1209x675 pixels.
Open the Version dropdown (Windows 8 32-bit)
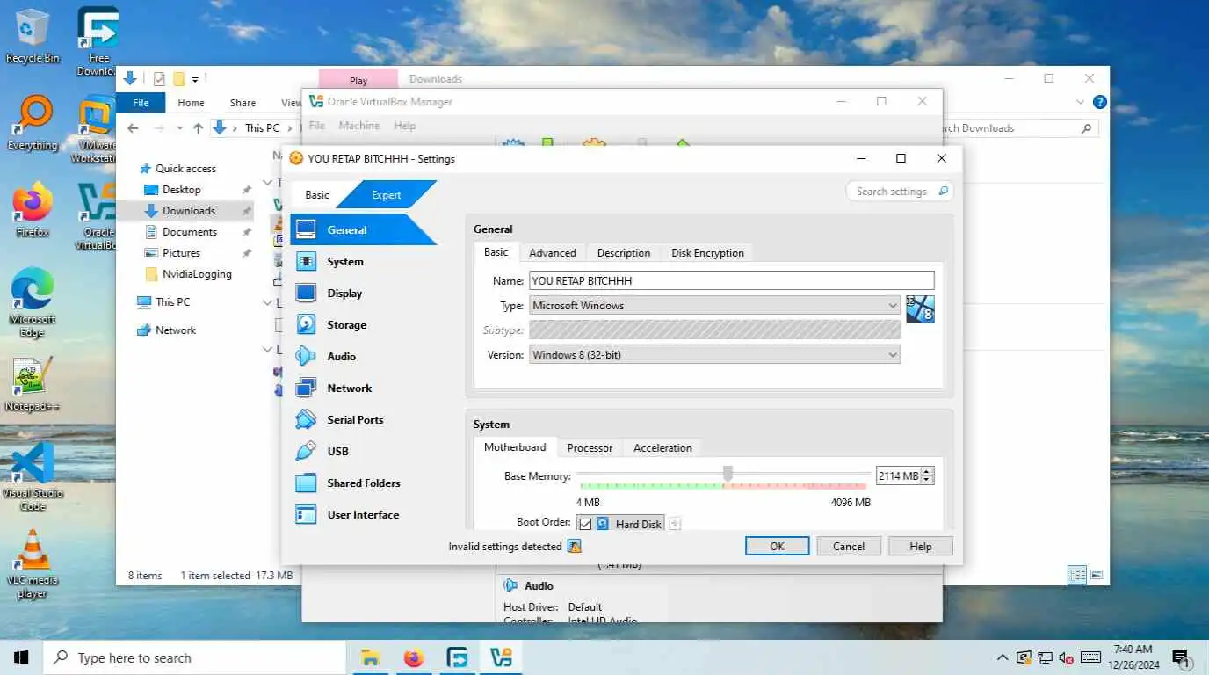714,355
